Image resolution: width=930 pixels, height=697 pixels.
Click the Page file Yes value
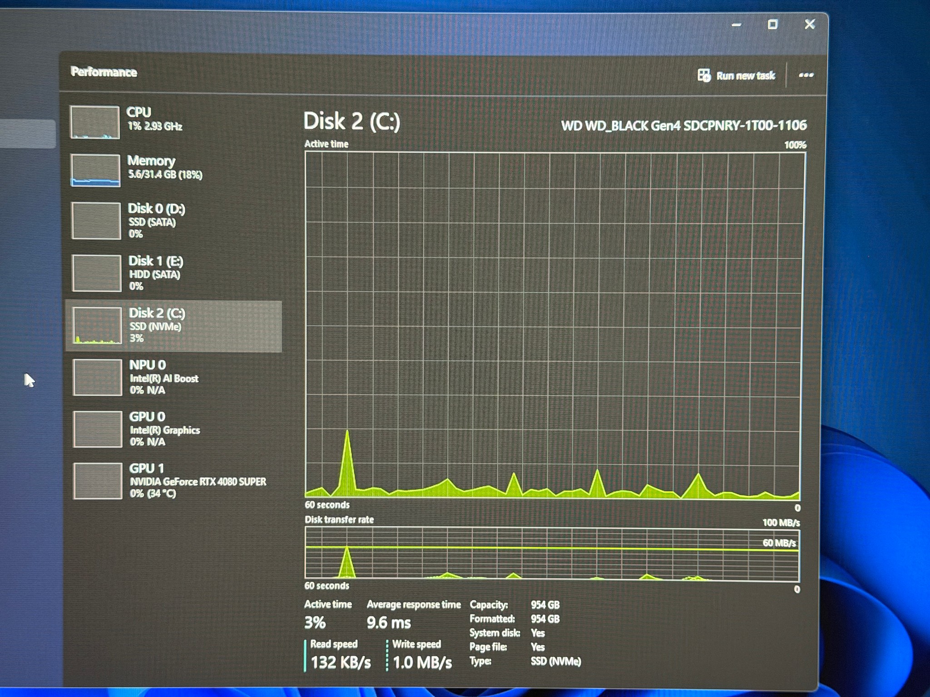pos(538,647)
